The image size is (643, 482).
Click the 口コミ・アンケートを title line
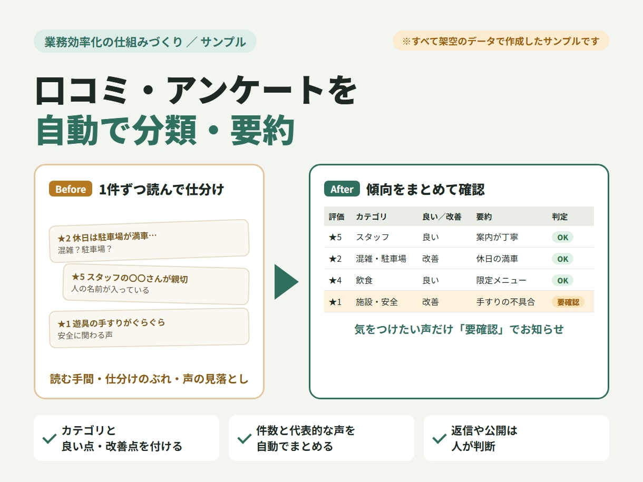coord(196,90)
